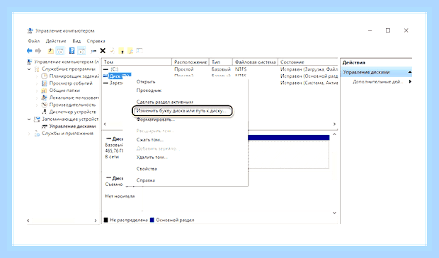Click the Storage devices icon in tree
Viewport: 439px width, 258px height.
(37, 119)
